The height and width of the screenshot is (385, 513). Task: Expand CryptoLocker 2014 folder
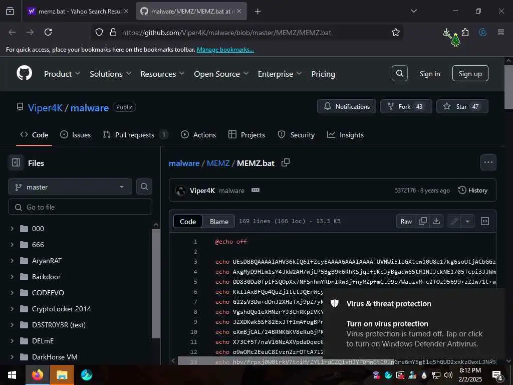pyautogui.click(x=12, y=309)
